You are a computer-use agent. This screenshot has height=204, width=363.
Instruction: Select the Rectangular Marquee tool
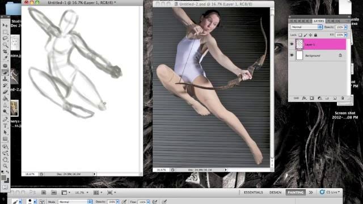click(x=5, y=32)
